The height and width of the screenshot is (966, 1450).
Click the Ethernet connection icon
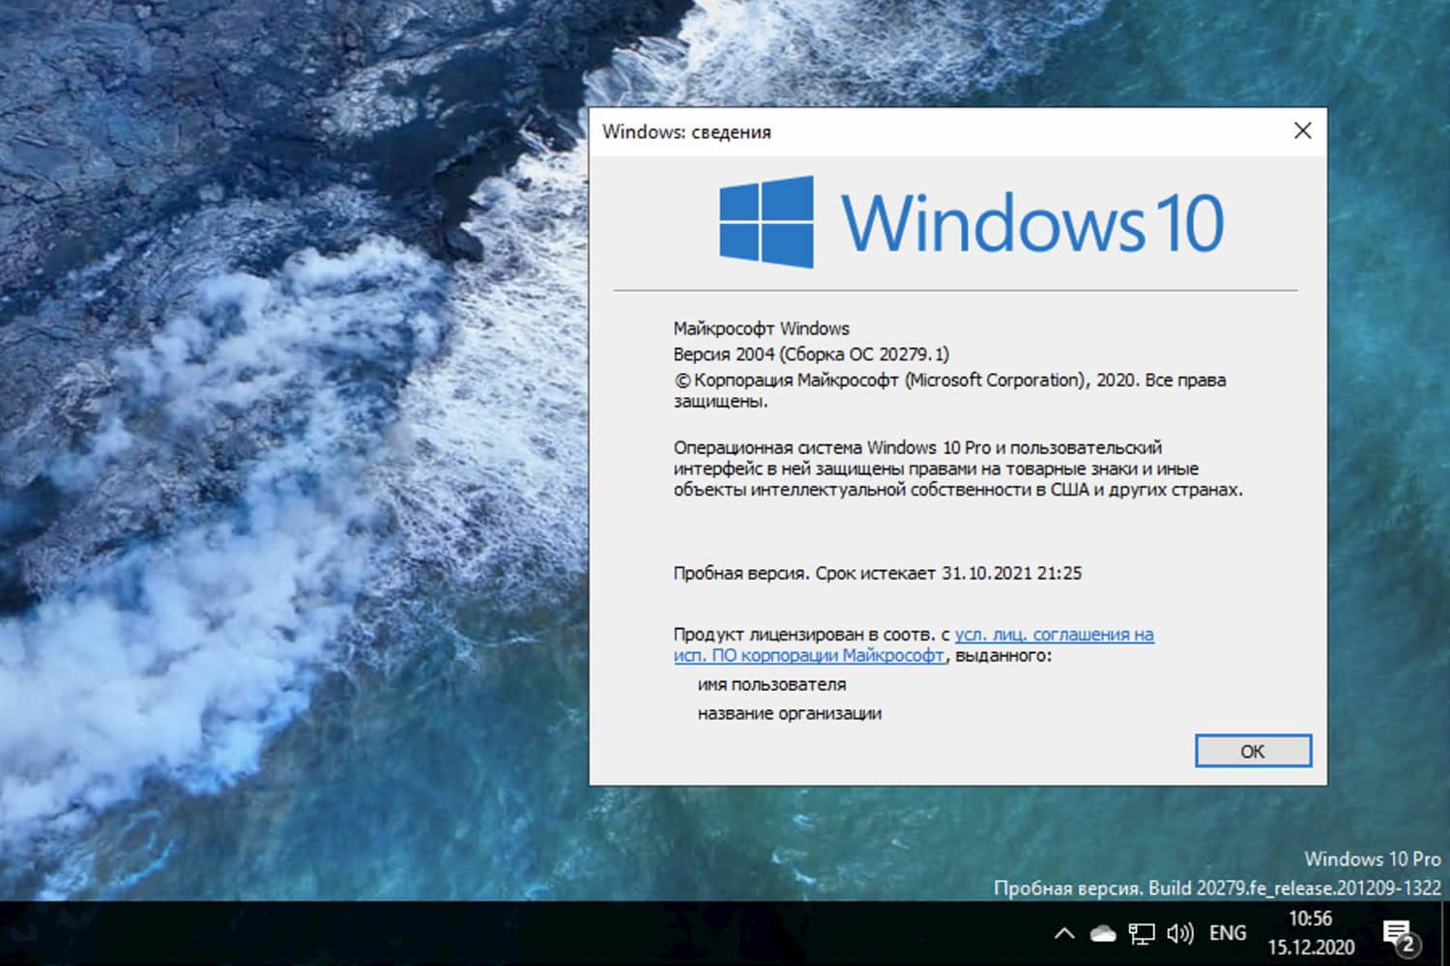(x=1143, y=932)
